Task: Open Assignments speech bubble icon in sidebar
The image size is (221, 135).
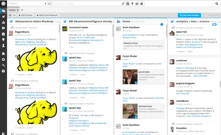Action: tap(3, 28)
